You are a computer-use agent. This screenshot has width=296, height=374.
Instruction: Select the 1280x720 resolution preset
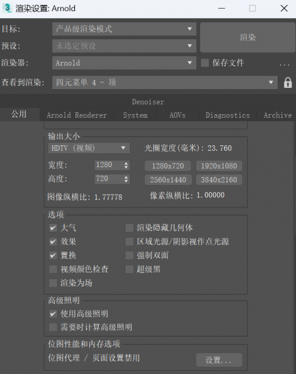pos(168,166)
